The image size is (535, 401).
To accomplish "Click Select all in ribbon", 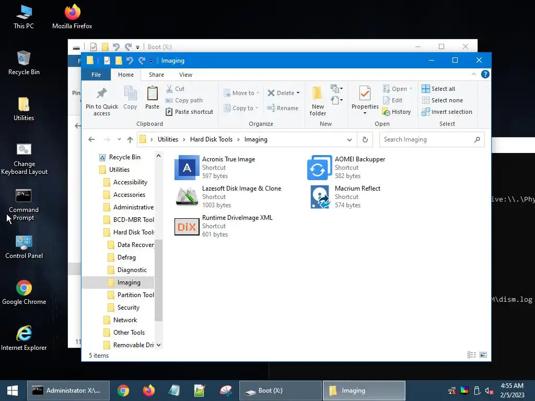I will (438, 89).
